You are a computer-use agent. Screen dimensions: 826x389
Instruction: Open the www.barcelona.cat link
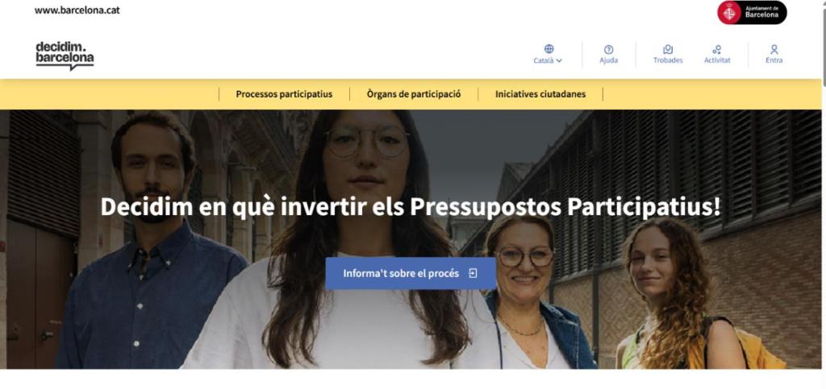(x=77, y=10)
